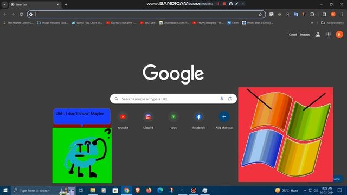Open the Search Labs flask icon

coord(318,35)
